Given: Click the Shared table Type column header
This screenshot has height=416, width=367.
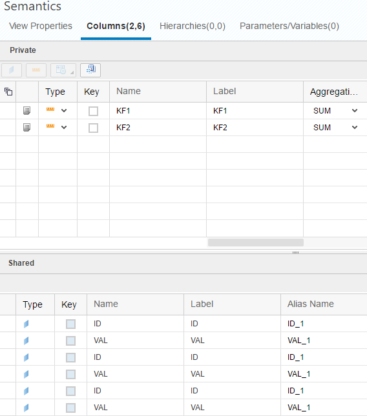Looking at the screenshot, I should pos(35,304).
